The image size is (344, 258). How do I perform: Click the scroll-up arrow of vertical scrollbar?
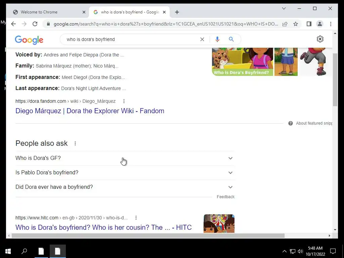pyautogui.click(x=335, y=33)
